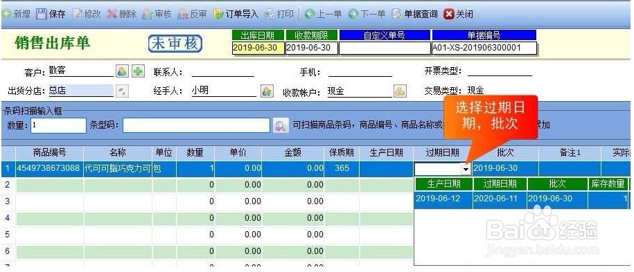Click the 打印 (print) toolbar button
634x272 pixels.
coord(279,14)
